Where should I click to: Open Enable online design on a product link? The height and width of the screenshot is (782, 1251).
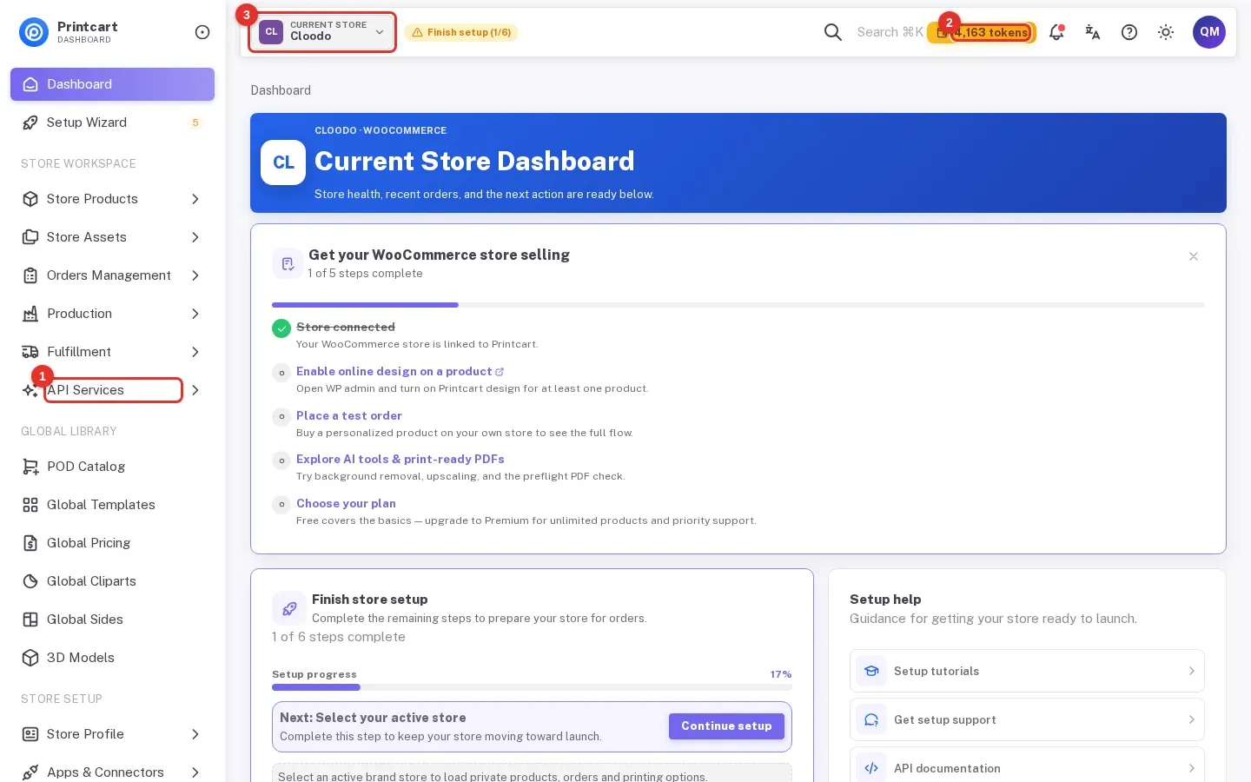coord(400,371)
